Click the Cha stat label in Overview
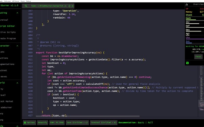 click(188, 38)
